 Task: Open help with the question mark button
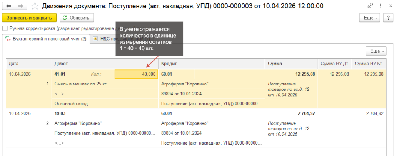388,18
